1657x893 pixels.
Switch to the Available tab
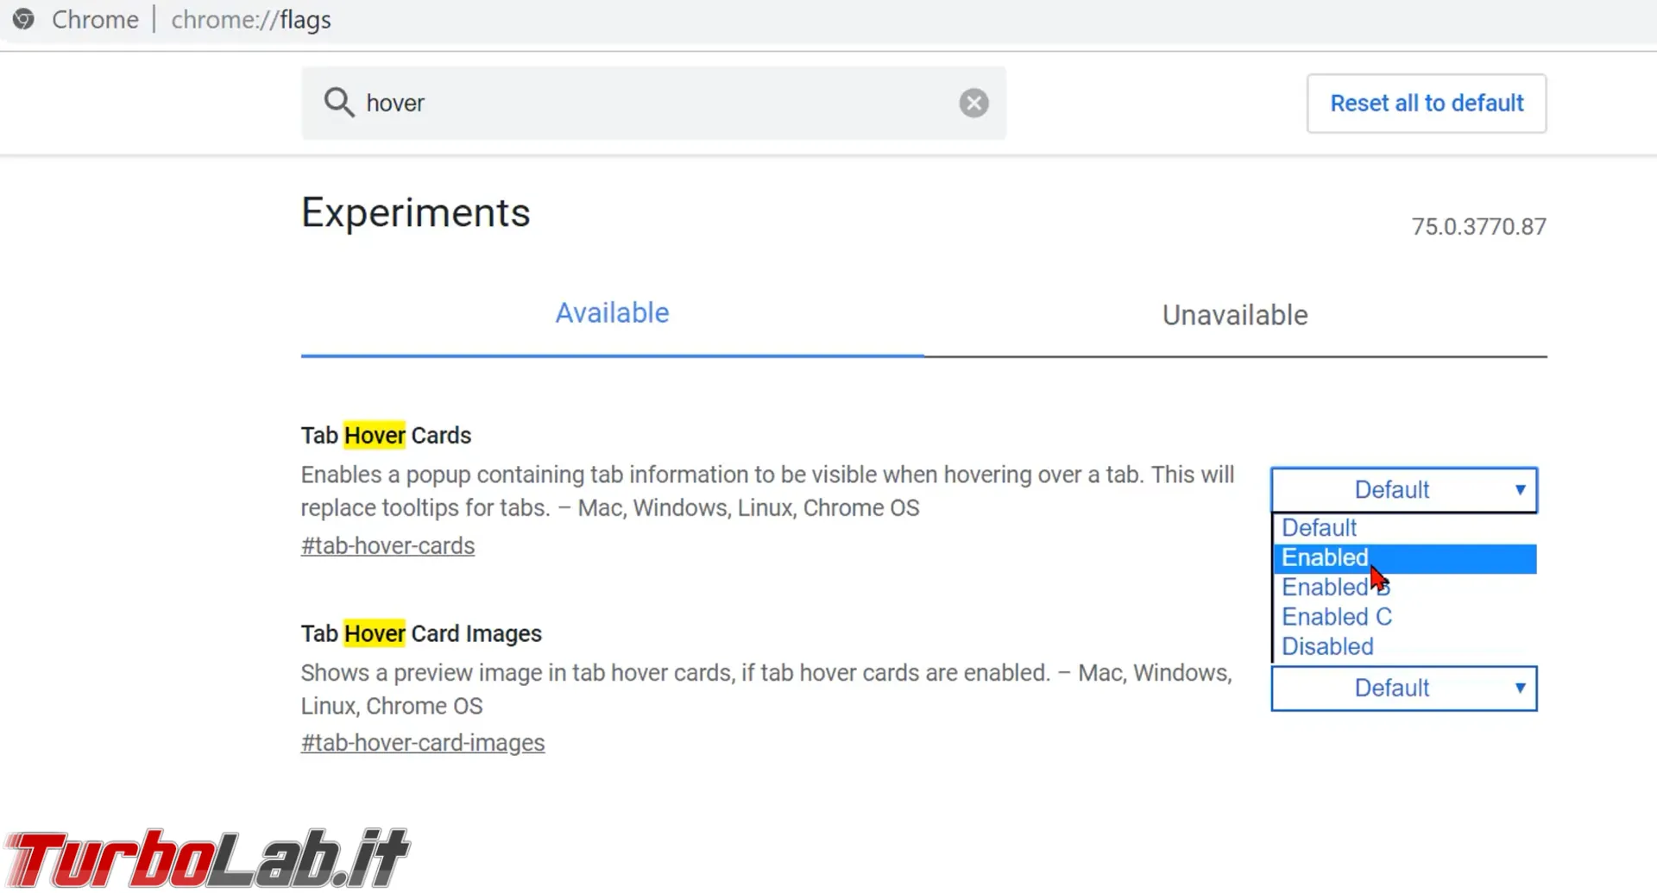[612, 314]
